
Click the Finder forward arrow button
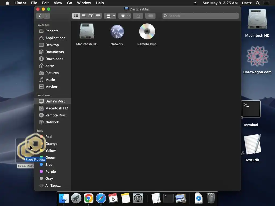point(46,16)
